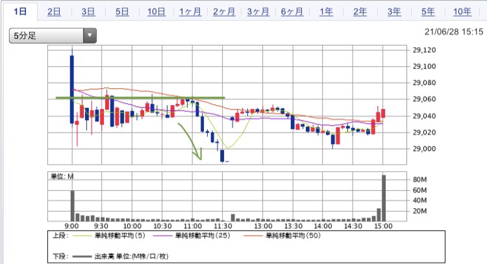Show the 5日 chart range
The height and width of the screenshot is (264, 487).
point(122,12)
